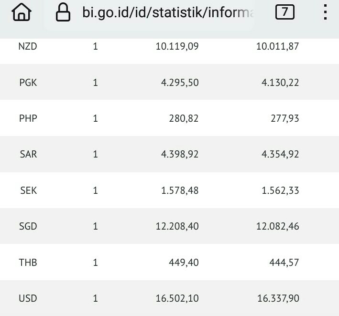Open the browser three-dot menu

[x=325, y=13]
